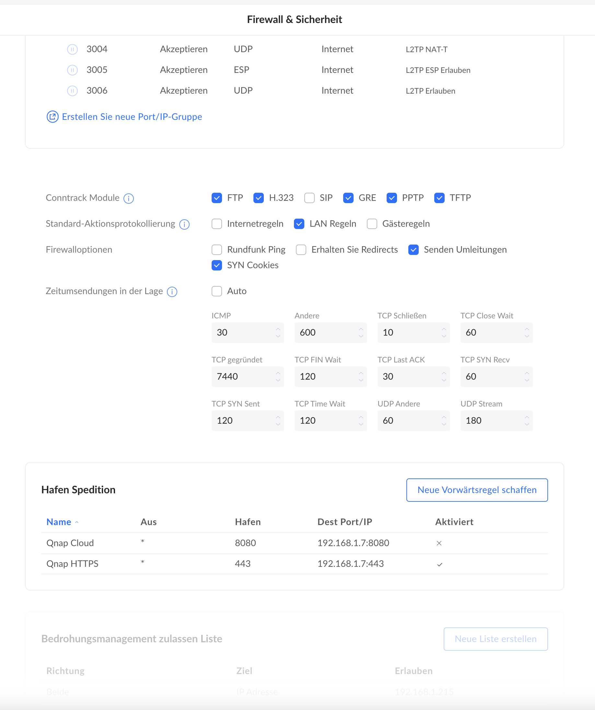Click destination 192.168.1.7:443 cell

coord(350,564)
